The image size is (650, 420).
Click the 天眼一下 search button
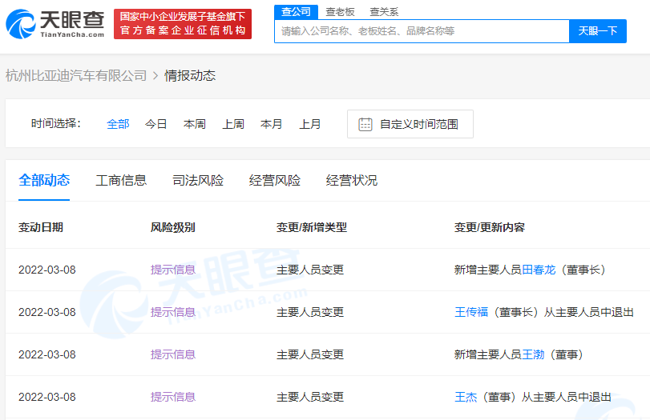(598, 31)
